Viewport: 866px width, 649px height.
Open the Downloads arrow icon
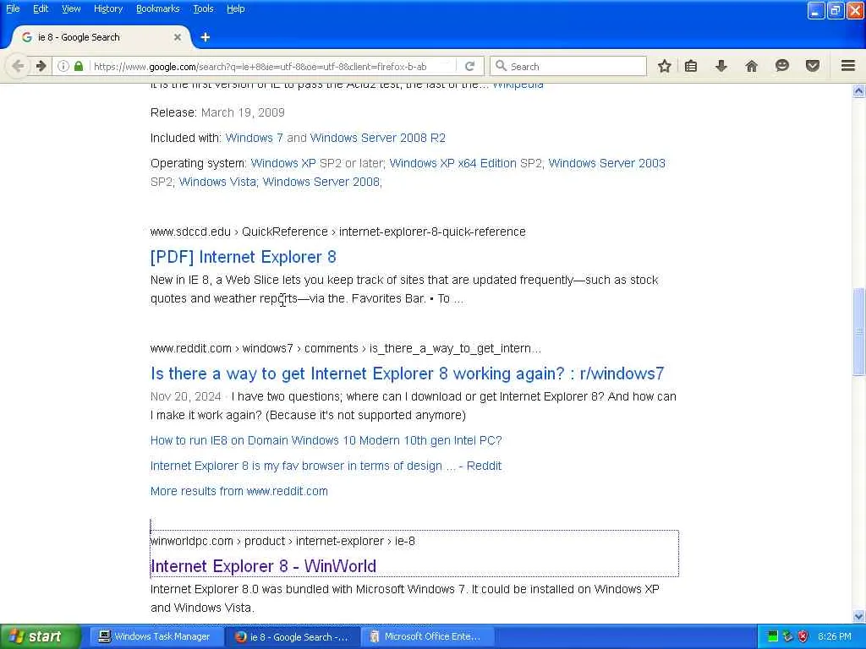tap(721, 66)
